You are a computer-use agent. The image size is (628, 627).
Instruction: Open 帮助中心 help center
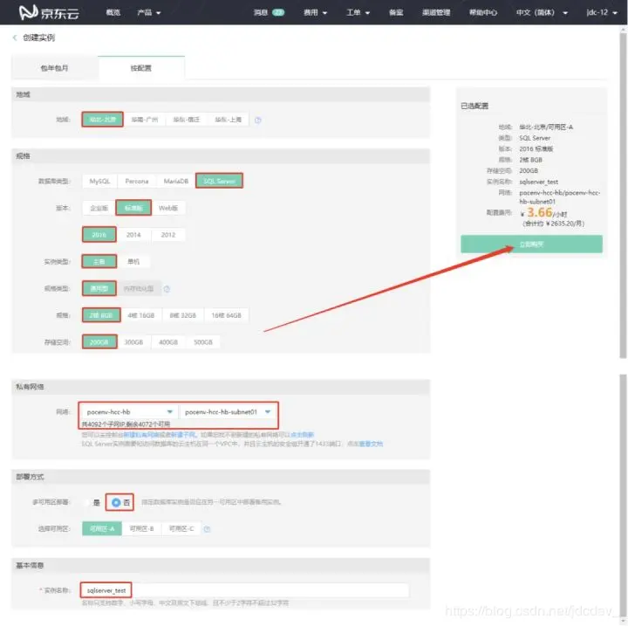[x=483, y=12]
